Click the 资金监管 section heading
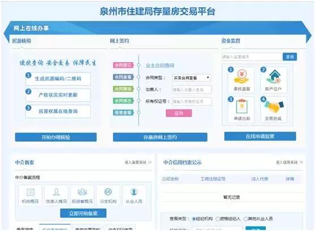Screen dimensions: 315x231 point(231,41)
